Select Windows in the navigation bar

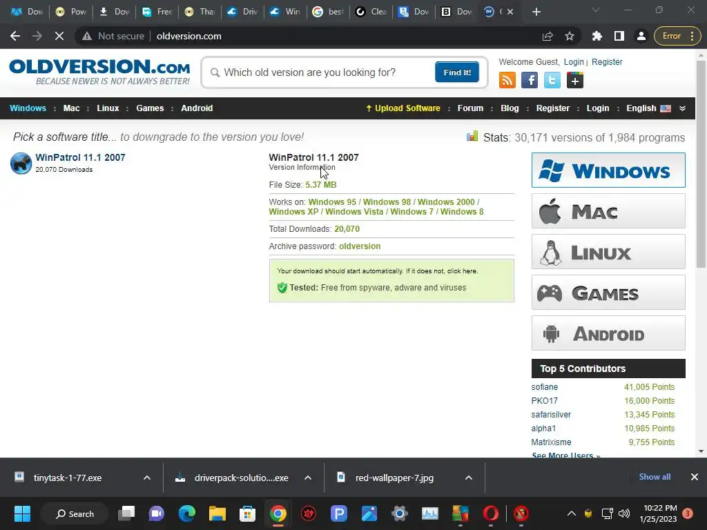(x=28, y=108)
